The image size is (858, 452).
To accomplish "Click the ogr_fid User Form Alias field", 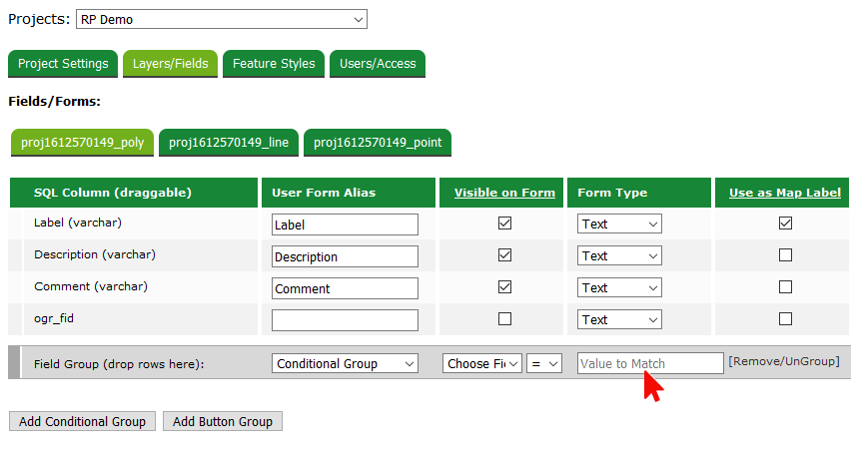I will 345,320.
